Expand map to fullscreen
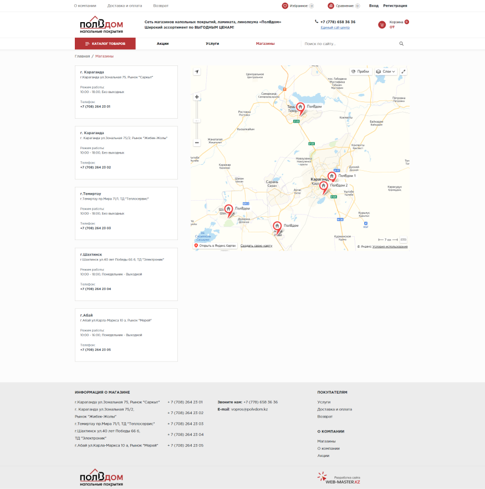Viewport: 485px width, 489px height. click(x=404, y=72)
